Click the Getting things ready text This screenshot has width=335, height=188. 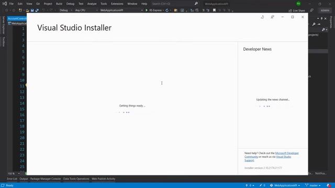pos(132,105)
